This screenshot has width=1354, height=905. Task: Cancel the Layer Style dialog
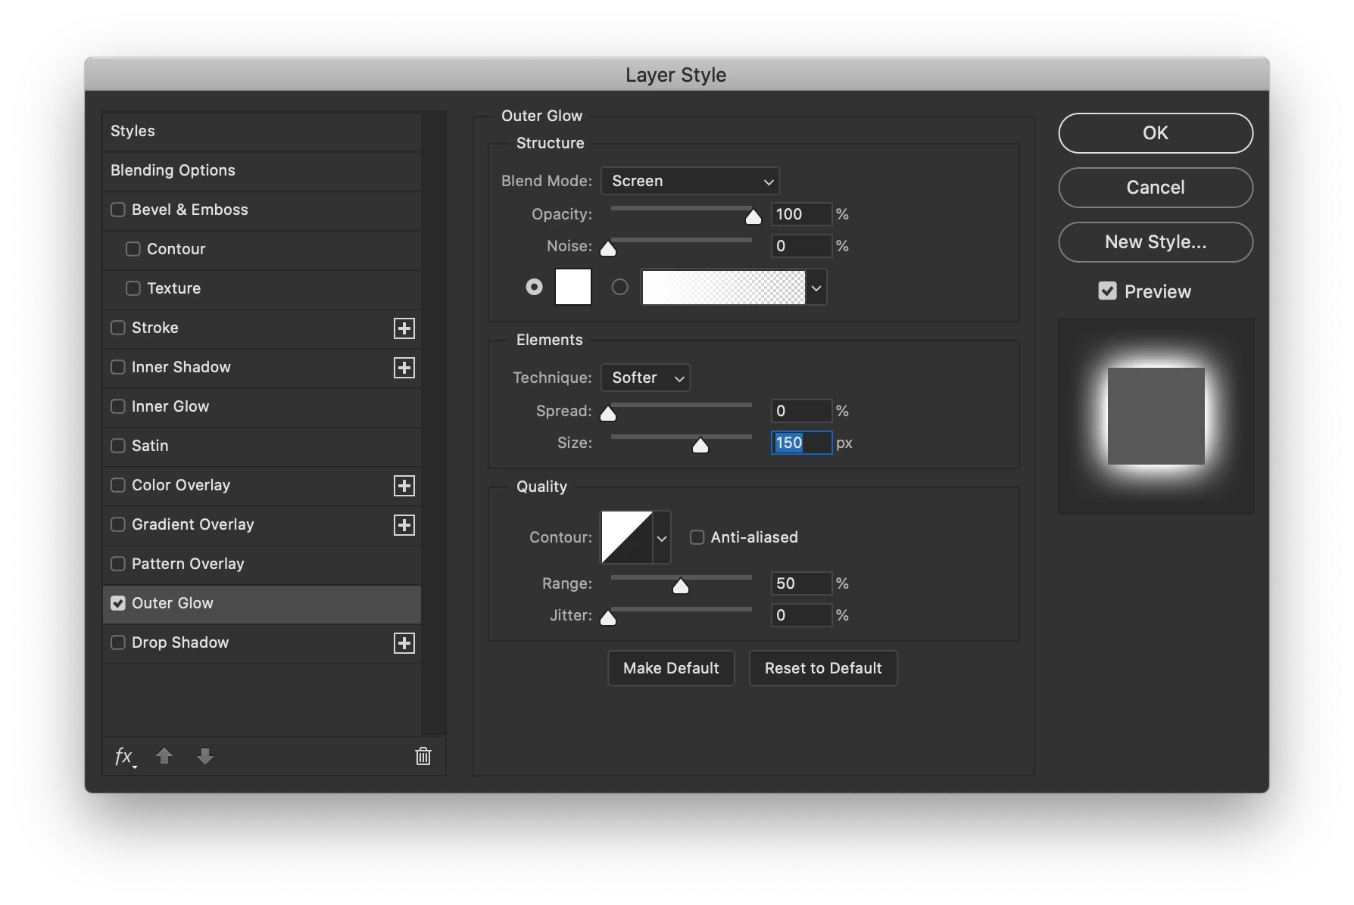(x=1156, y=188)
